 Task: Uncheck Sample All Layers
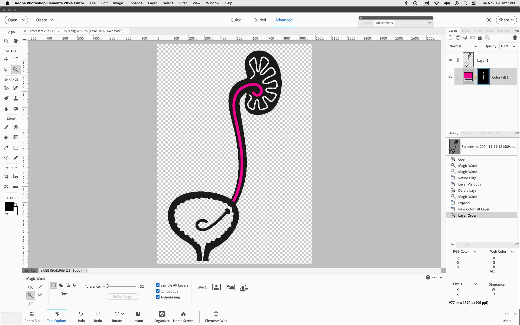click(158, 285)
